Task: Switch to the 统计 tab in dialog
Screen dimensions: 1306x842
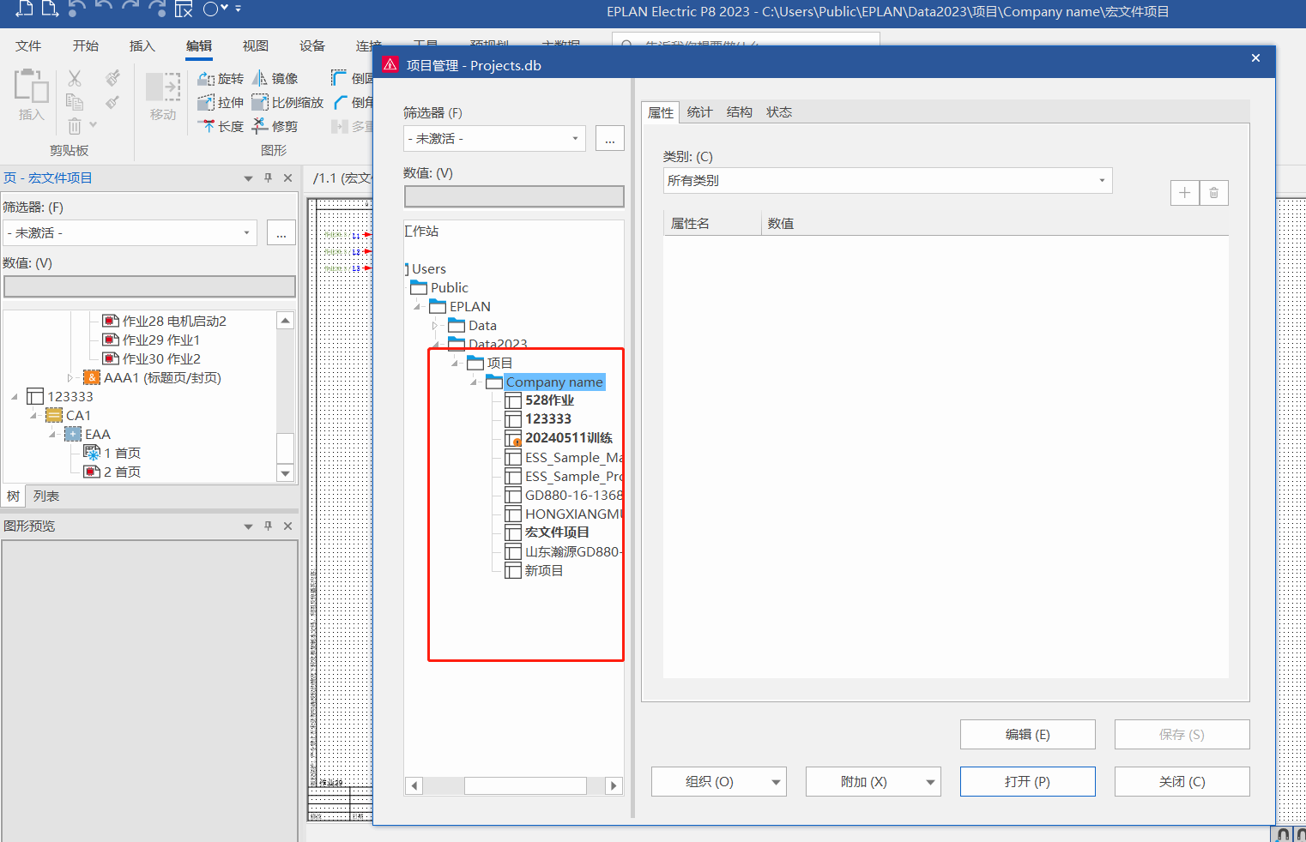Action: click(700, 112)
